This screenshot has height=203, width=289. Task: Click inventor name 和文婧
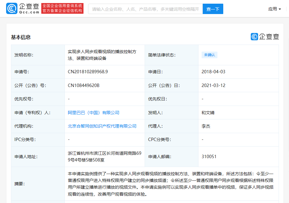[208, 113]
